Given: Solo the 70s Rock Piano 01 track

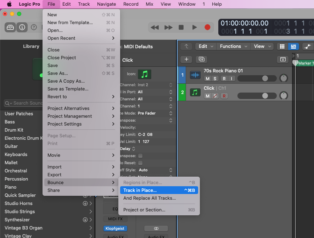Looking at the screenshot, I should (215, 78).
